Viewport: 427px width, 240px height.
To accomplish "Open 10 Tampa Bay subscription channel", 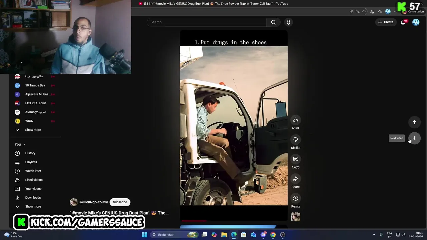I will (35, 85).
